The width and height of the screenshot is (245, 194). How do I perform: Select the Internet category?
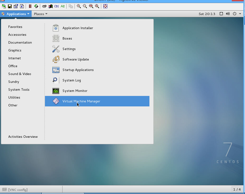click(x=15, y=58)
